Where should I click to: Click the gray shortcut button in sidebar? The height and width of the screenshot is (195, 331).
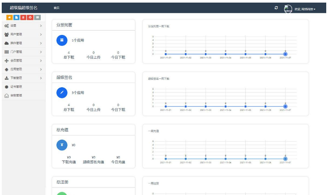(37, 17)
